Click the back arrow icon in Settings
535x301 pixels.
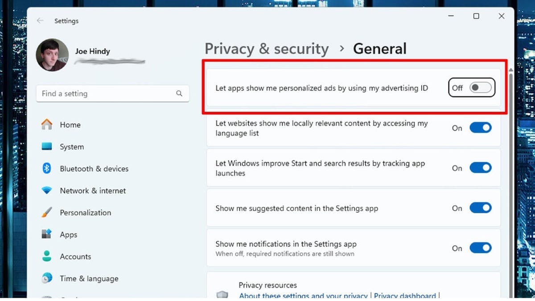click(40, 20)
